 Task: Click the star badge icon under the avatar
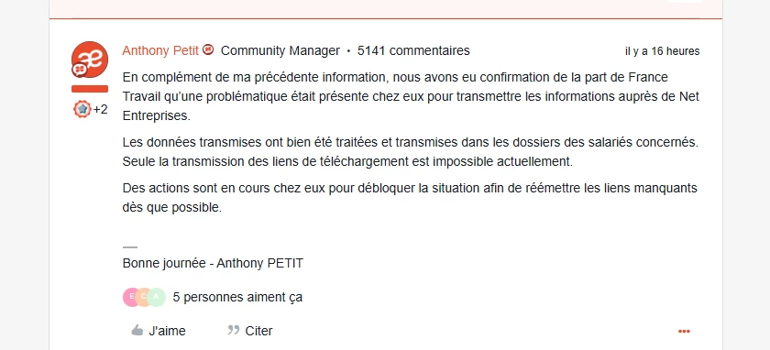(82, 109)
